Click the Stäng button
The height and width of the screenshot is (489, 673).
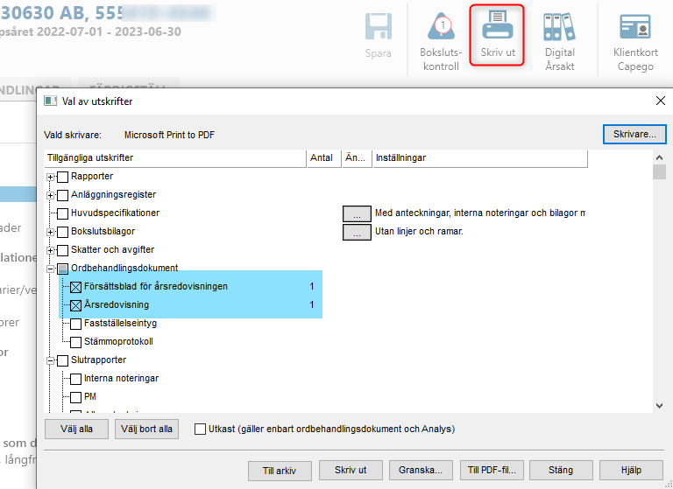click(561, 470)
